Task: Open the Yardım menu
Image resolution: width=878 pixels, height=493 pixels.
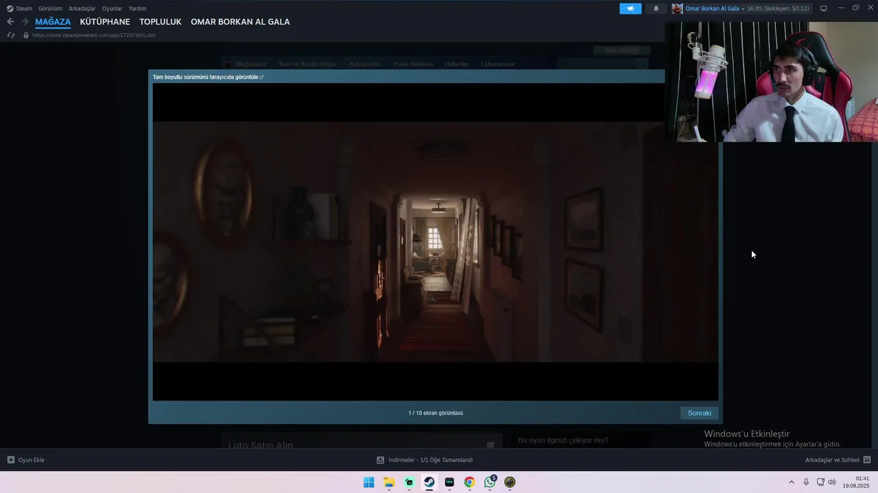Action: click(137, 8)
